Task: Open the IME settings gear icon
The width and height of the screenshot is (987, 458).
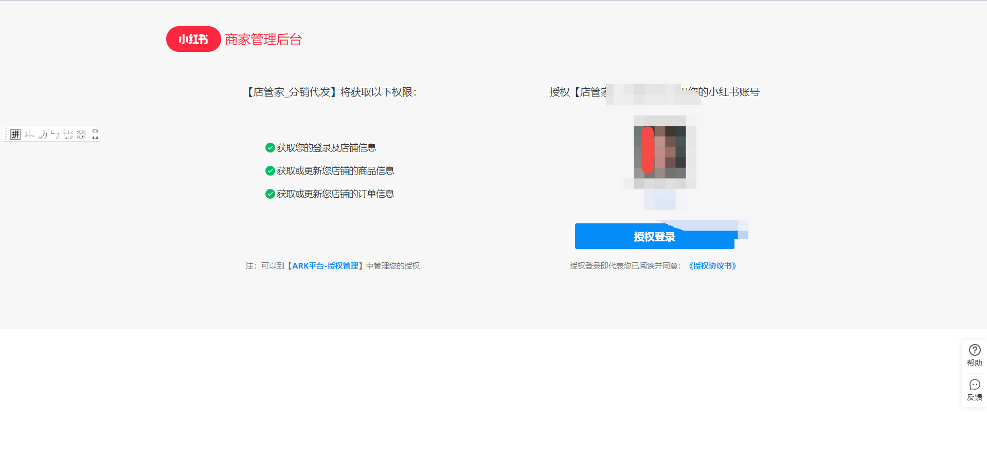Action: [x=81, y=135]
